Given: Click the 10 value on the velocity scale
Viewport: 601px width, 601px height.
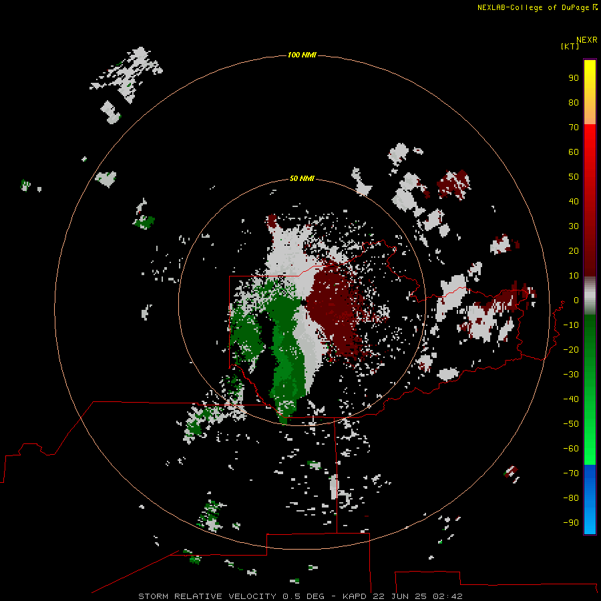Looking at the screenshot, I should [x=574, y=276].
